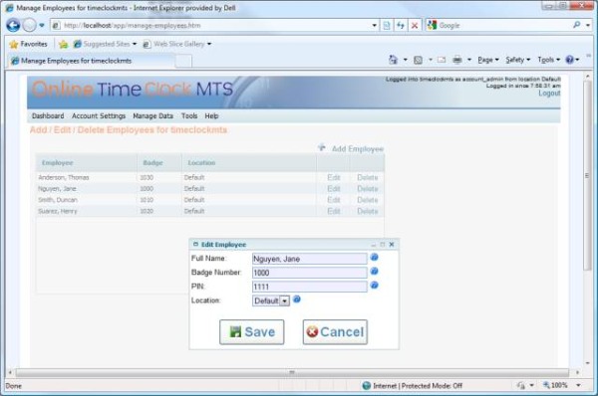The image size is (598, 396).
Task: Open the Dashboard menu item
Action: (x=48, y=116)
